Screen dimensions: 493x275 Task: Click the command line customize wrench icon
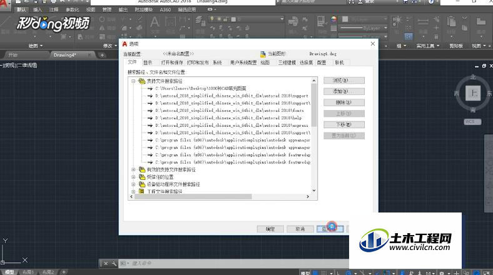[x=114, y=263]
